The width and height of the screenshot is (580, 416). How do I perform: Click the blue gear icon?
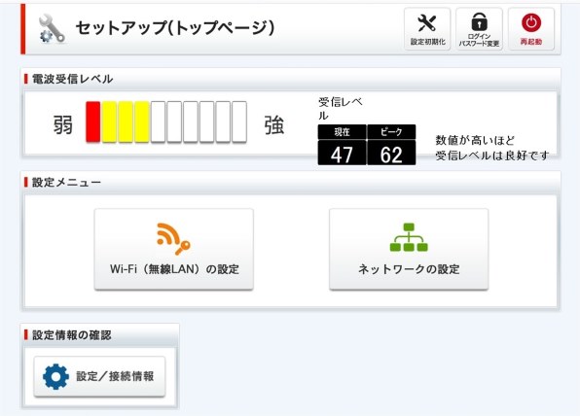55,376
